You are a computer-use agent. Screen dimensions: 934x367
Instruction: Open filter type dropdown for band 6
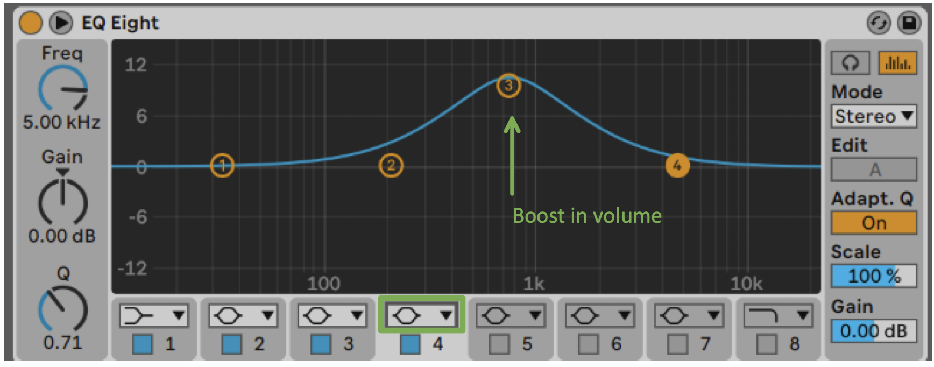tap(600, 316)
